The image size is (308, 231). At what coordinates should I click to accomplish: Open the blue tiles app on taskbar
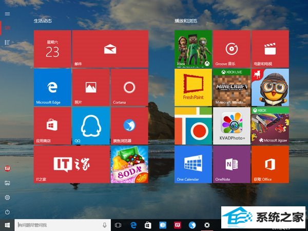pos(163,225)
